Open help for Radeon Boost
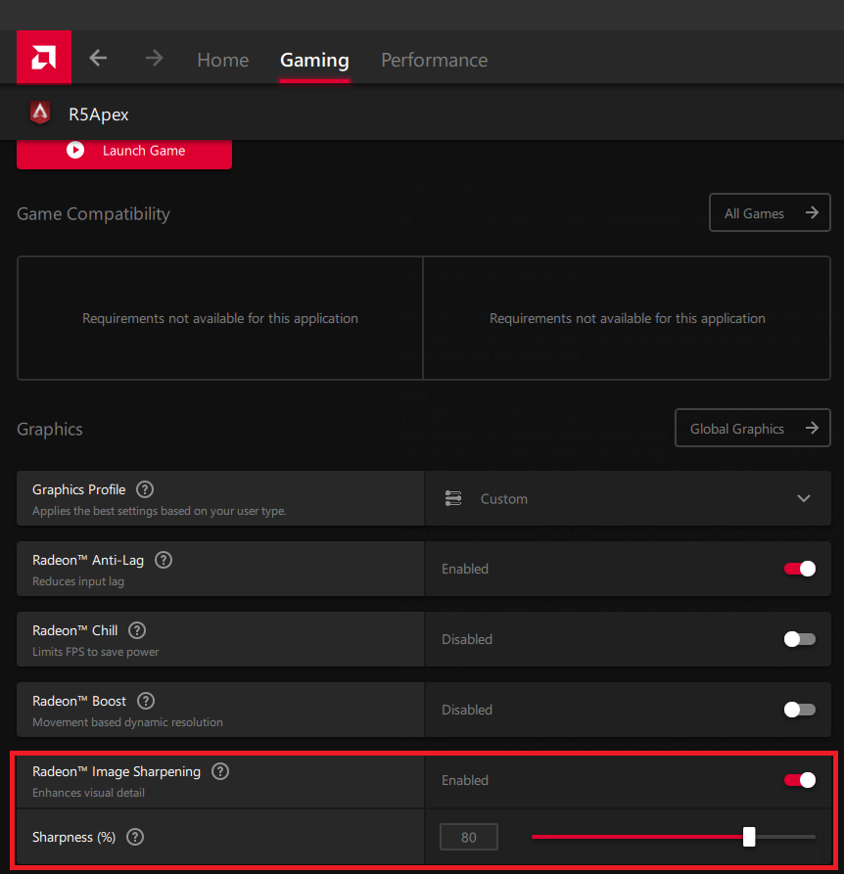Viewport: 844px width, 874px height. point(146,701)
